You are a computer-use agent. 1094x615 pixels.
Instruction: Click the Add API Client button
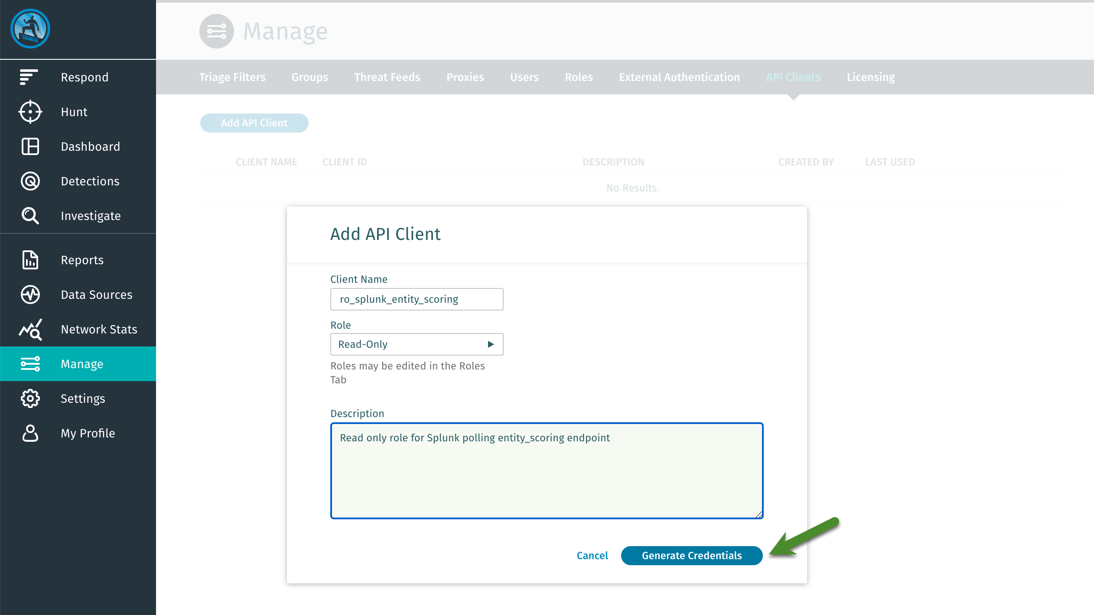click(254, 123)
